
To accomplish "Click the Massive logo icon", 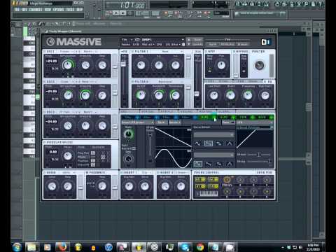I will tap(50, 42).
